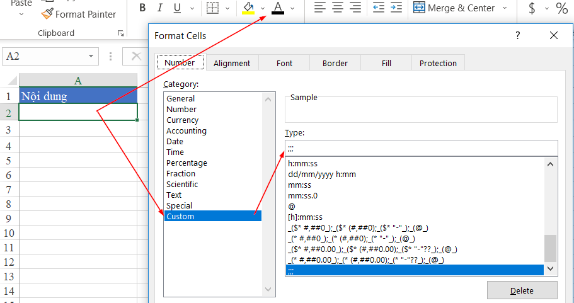Open Help in Format Cells dialog
574x303 pixels.
pyautogui.click(x=518, y=35)
